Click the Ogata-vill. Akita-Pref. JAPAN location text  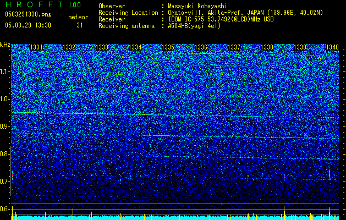[x=245, y=13]
